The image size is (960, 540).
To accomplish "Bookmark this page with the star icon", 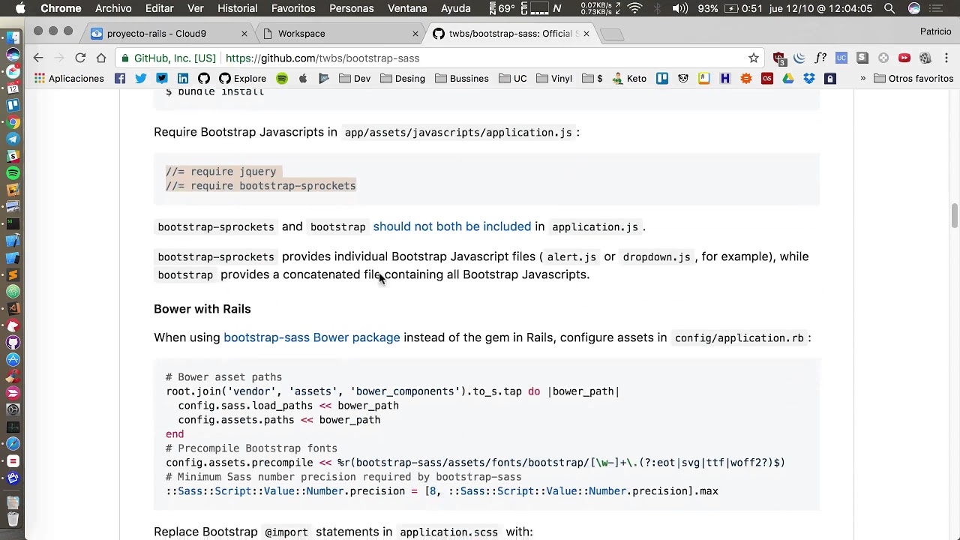I will (754, 58).
